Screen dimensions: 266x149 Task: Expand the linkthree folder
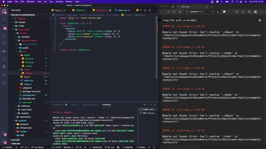pos(25,106)
